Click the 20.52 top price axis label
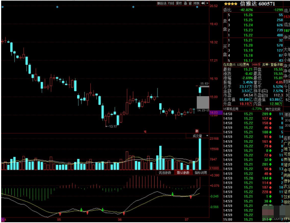This screenshot has width=290, height=223. tap(214, 6)
